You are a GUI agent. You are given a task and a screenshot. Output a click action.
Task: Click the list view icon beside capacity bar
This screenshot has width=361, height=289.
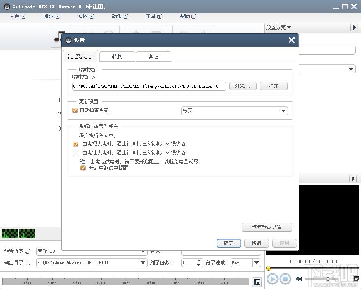click(x=257, y=282)
